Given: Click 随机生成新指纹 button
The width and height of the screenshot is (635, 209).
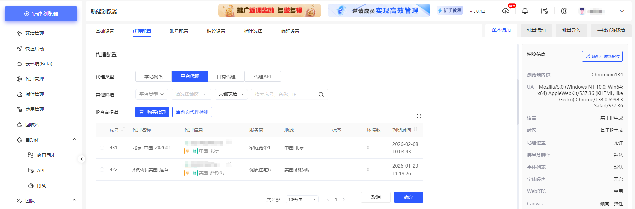Looking at the screenshot, I should point(602,56).
